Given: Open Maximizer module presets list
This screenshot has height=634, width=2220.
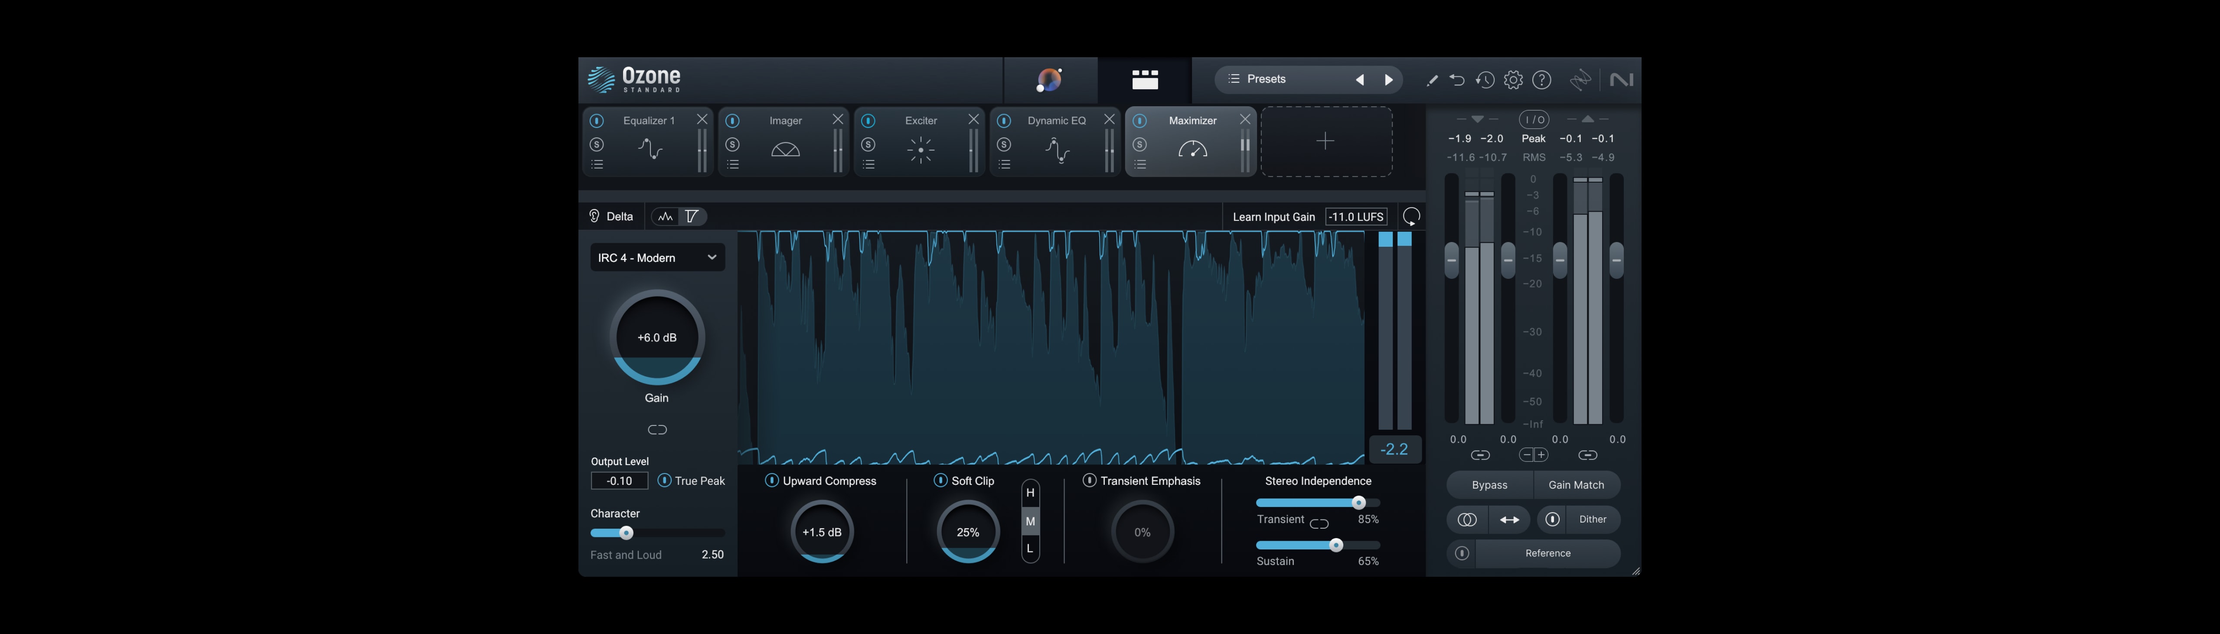Looking at the screenshot, I should (x=1139, y=164).
